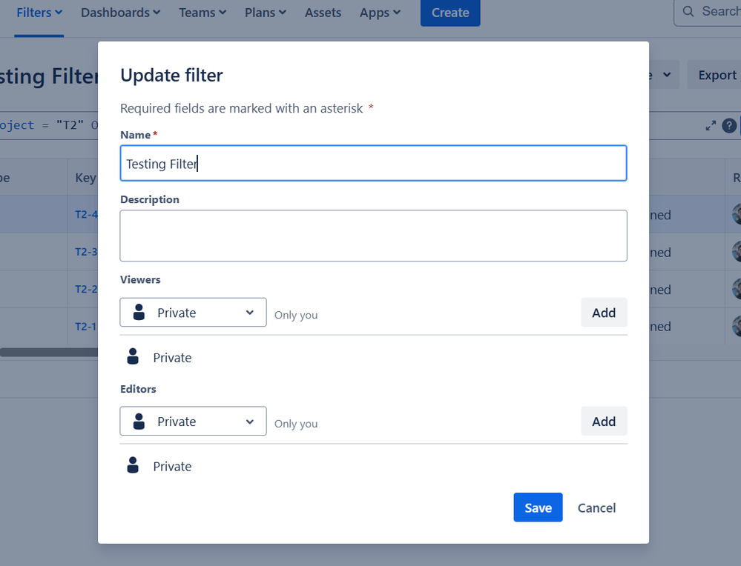Click the Search field in the header
This screenshot has width=741, height=566.
pos(708,12)
